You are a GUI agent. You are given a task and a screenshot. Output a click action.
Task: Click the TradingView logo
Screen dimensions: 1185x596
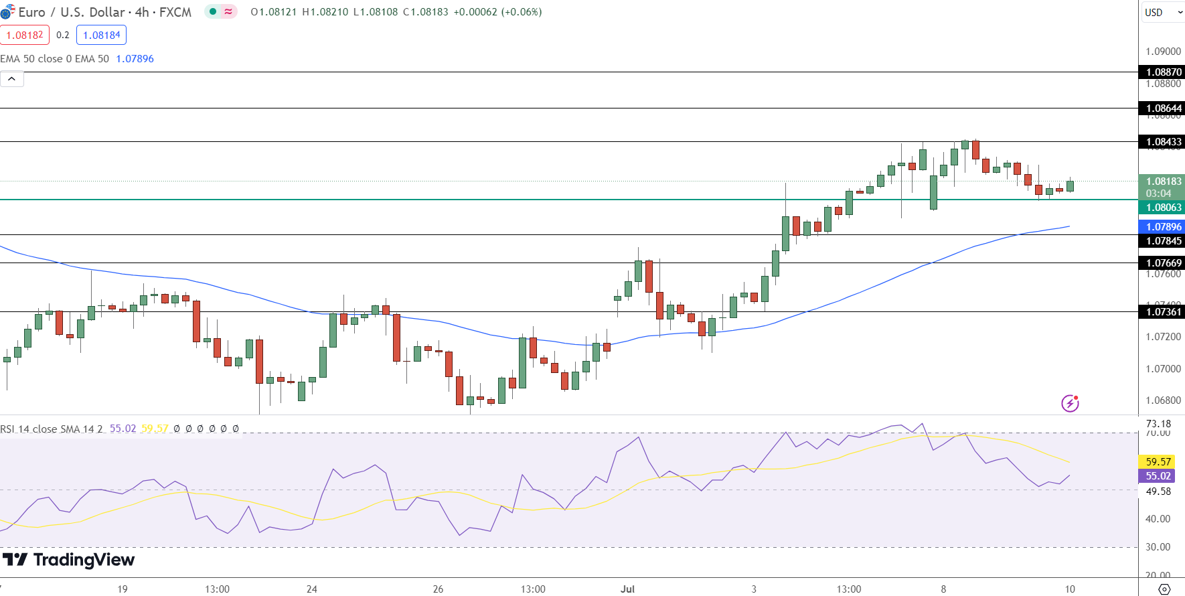coord(68,560)
